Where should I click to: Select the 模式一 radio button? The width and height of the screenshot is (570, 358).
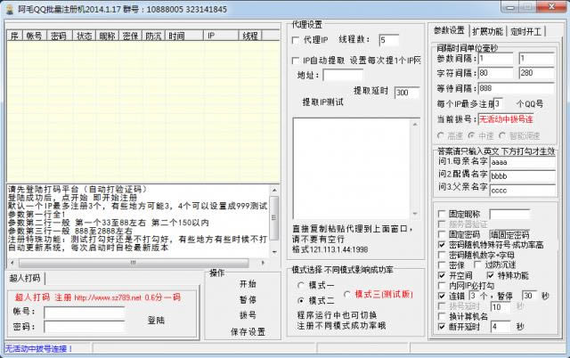[x=301, y=285]
